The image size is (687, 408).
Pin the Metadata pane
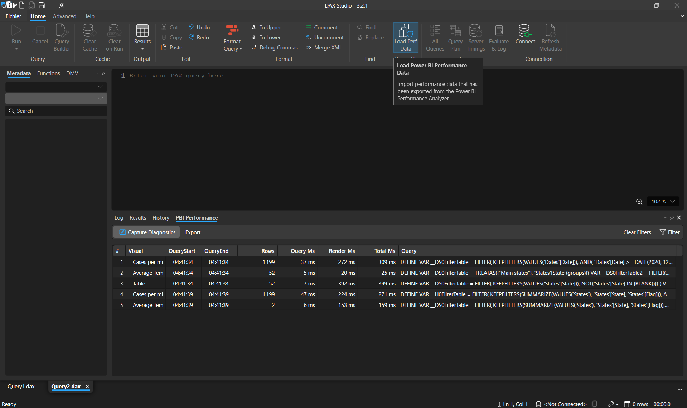tap(103, 73)
